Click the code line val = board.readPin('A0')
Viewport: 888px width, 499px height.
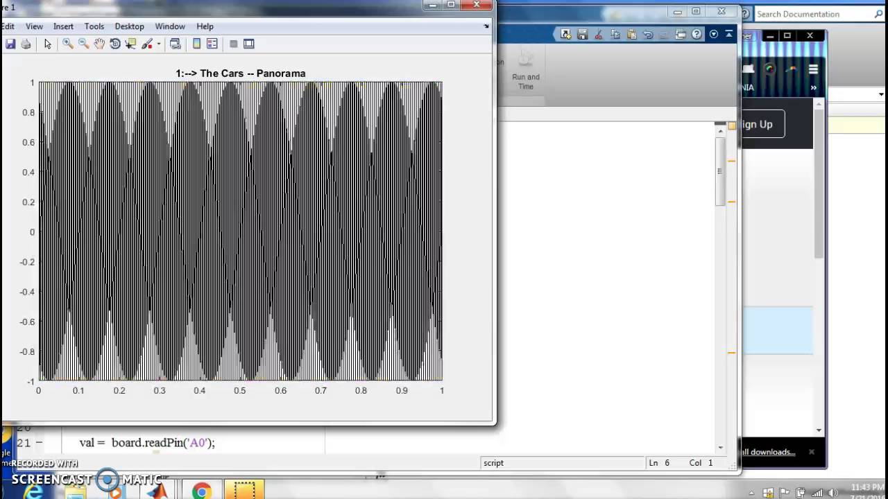[x=147, y=442]
